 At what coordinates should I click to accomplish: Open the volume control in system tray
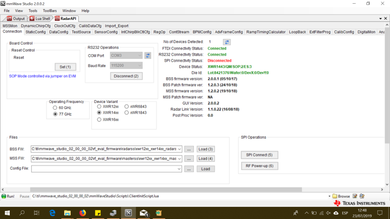tap(328, 213)
